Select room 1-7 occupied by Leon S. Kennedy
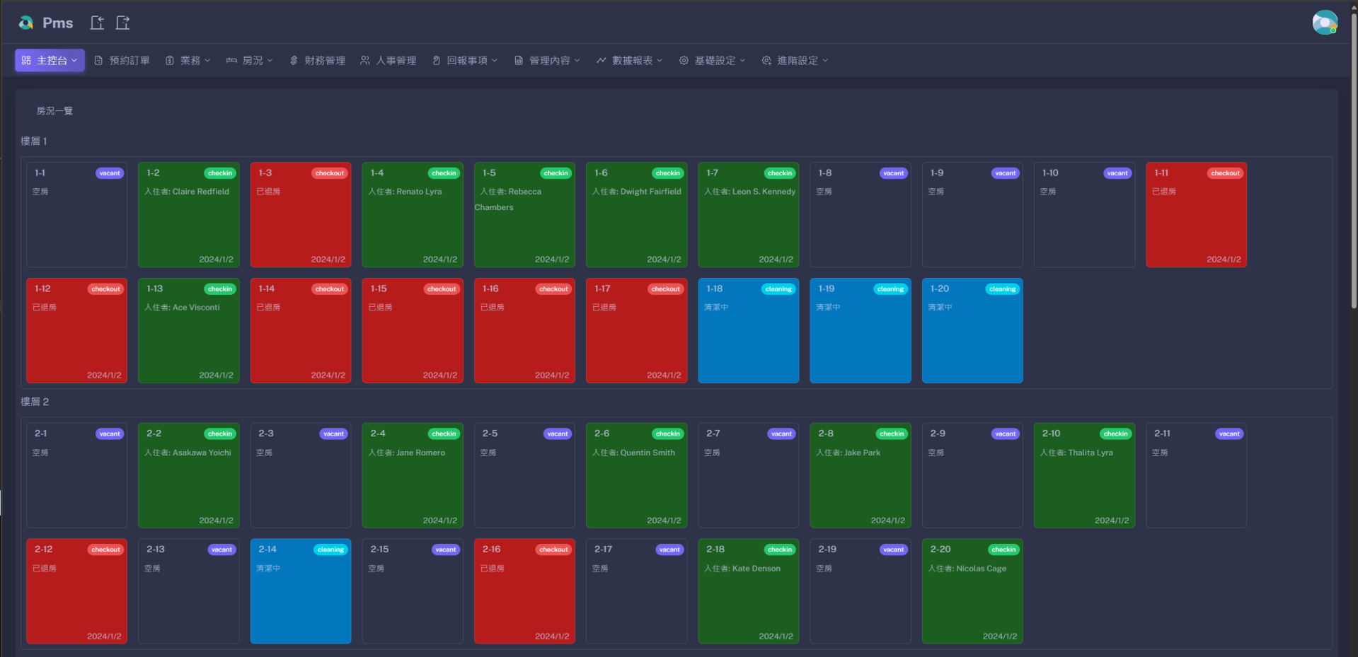 coord(748,215)
